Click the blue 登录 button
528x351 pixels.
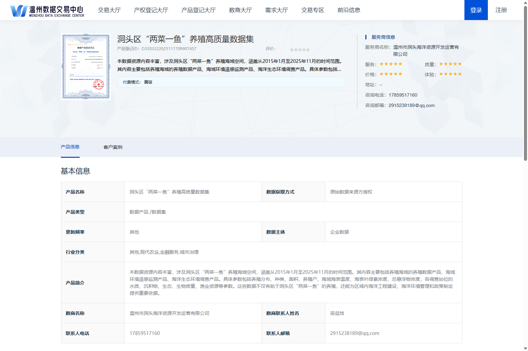(476, 10)
